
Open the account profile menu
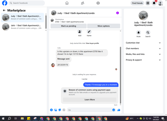[x=160, y=3]
